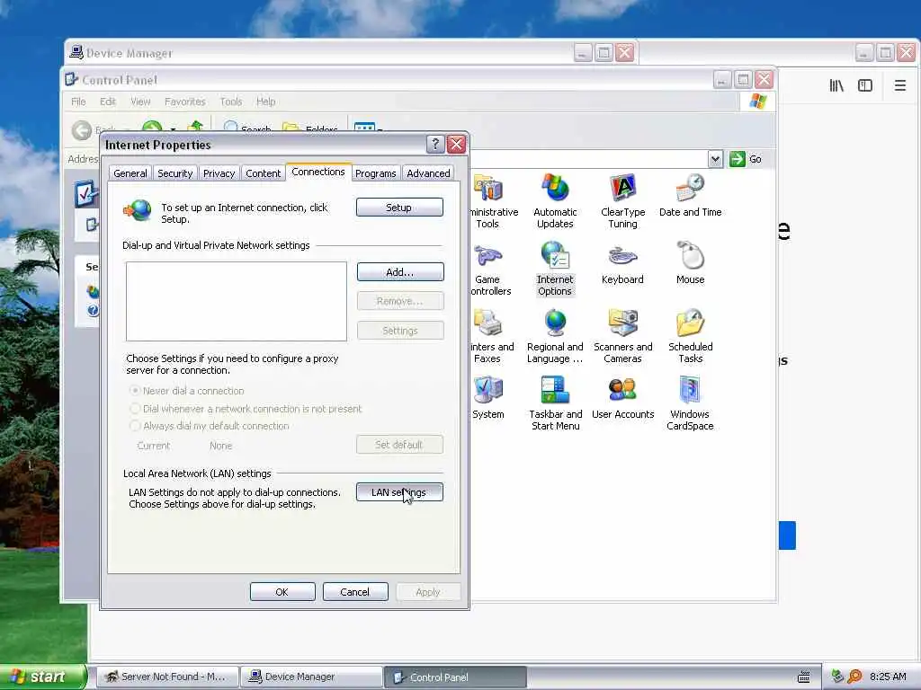Image resolution: width=921 pixels, height=690 pixels.
Task: Open the Favorites menu
Action: (185, 102)
